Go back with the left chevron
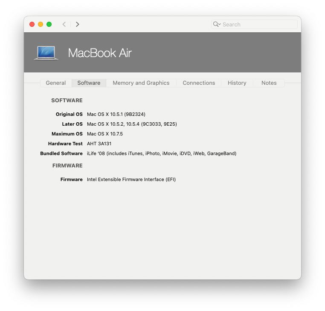The image size is (325, 311). click(x=64, y=24)
